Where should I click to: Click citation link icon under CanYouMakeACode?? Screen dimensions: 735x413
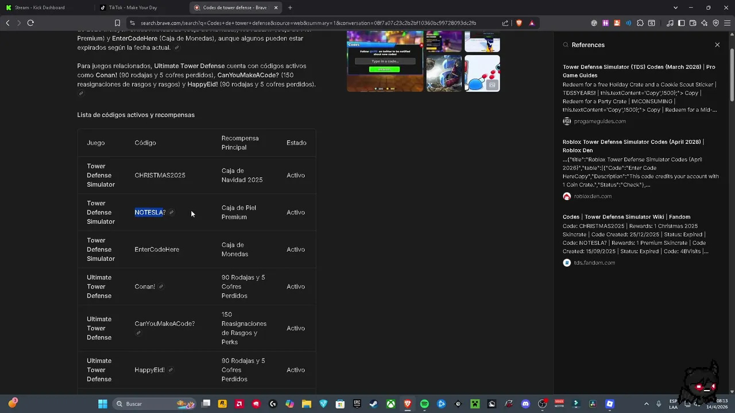pos(138,333)
